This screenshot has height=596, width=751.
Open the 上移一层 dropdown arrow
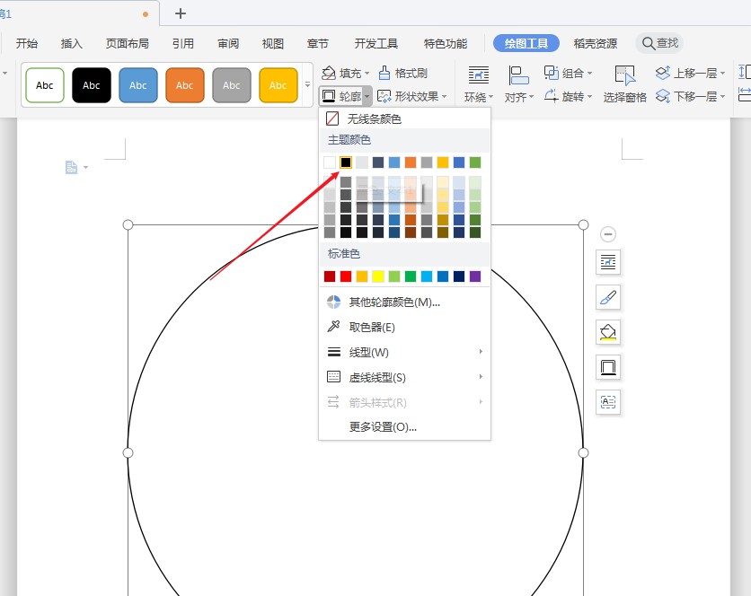click(x=722, y=74)
